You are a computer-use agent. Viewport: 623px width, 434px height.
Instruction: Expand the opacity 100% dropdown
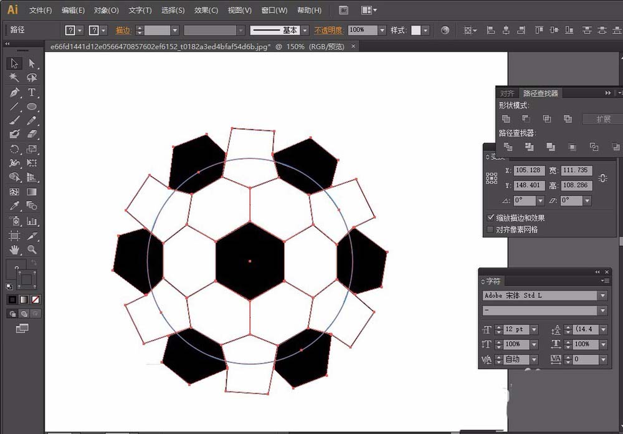click(382, 30)
